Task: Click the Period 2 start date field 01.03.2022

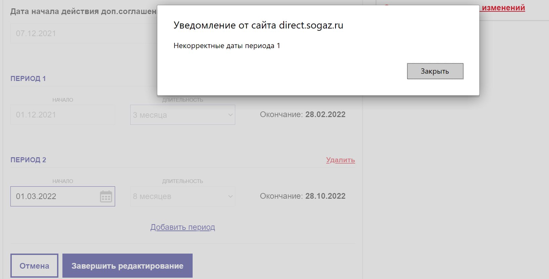Action: (54, 196)
